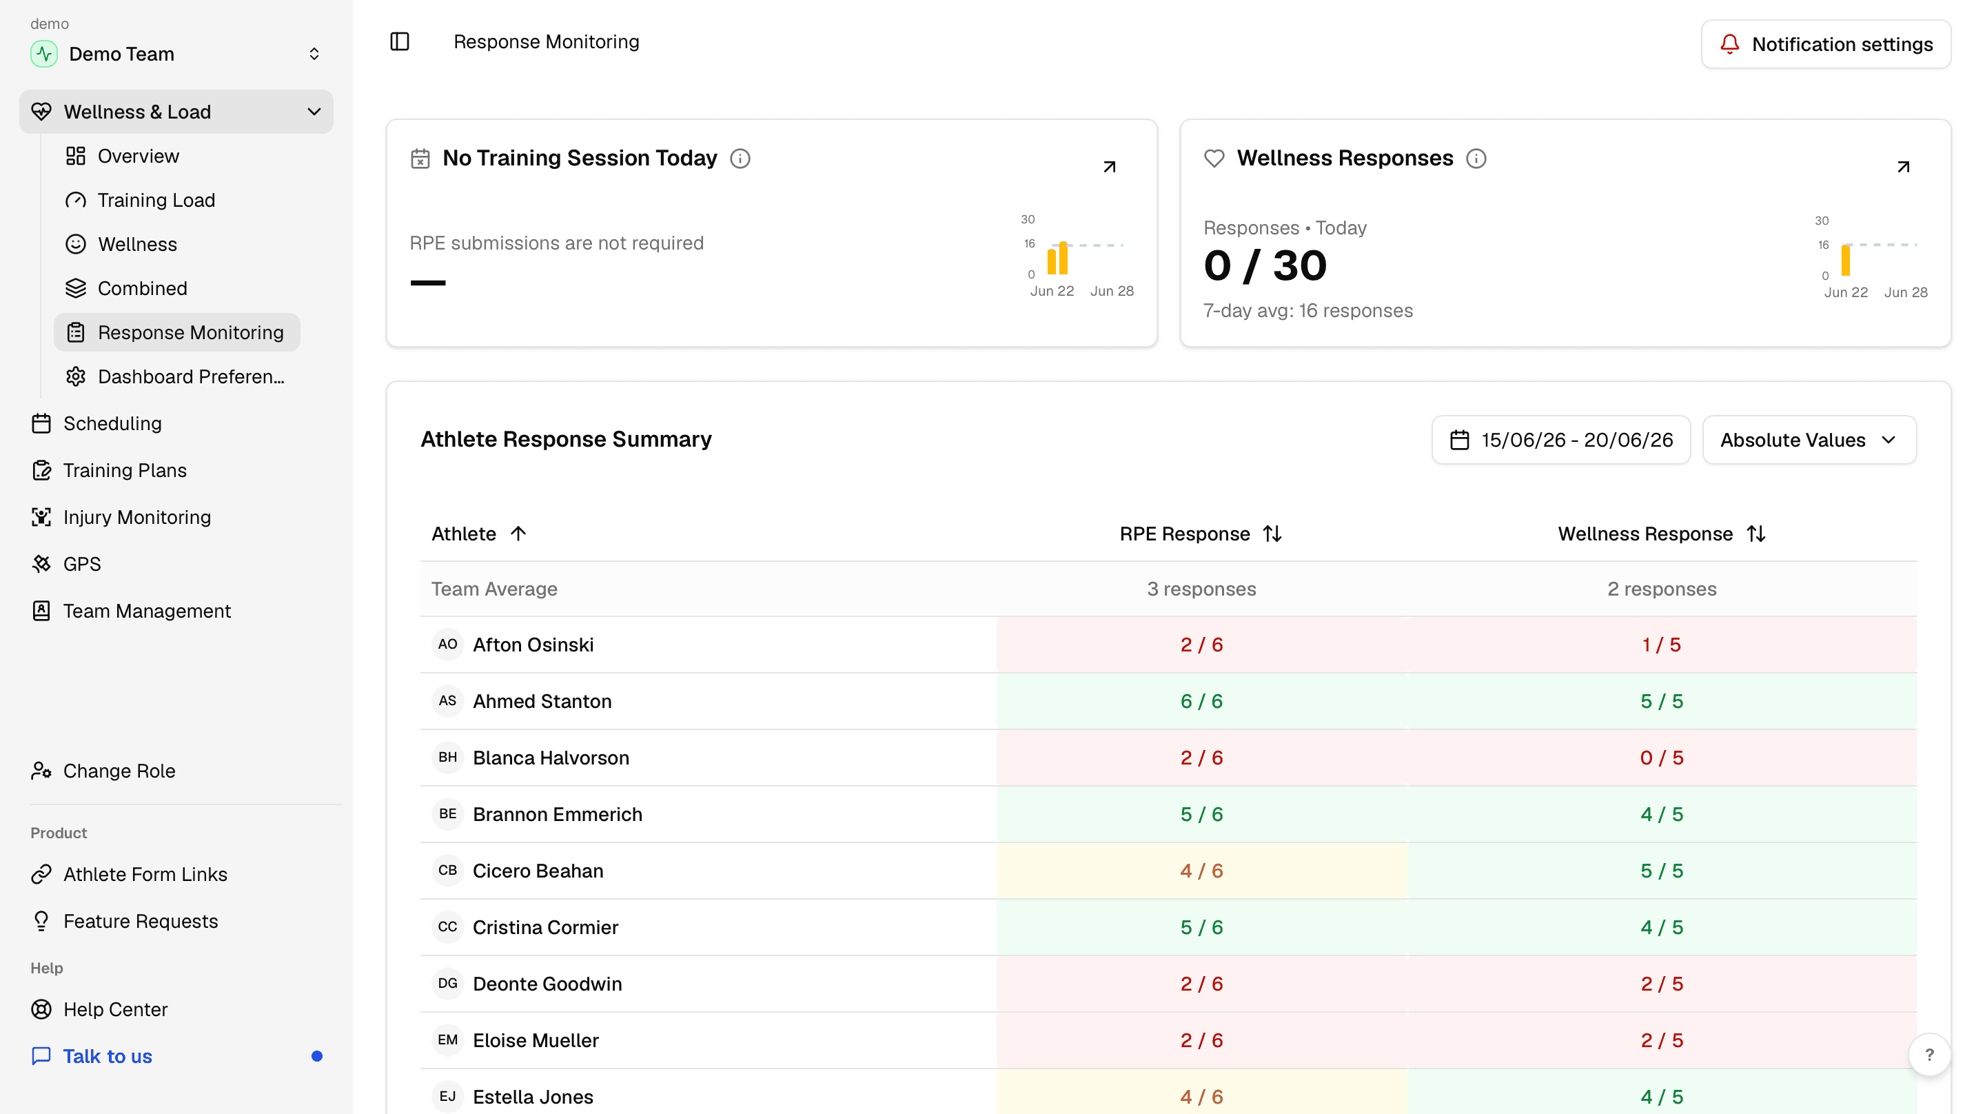The width and height of the screenshot is (1985, 1114).
Task: Expand the Wellness Responses card arrow
Action: coord(1903,167)
